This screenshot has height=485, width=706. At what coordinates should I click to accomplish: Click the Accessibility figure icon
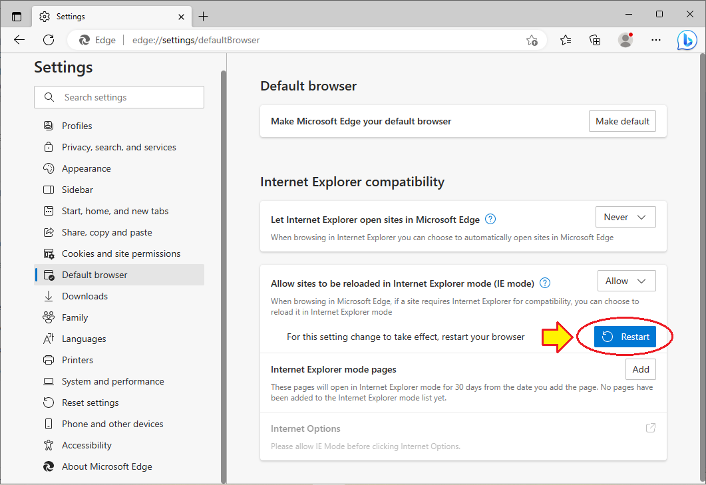point(49,445)
